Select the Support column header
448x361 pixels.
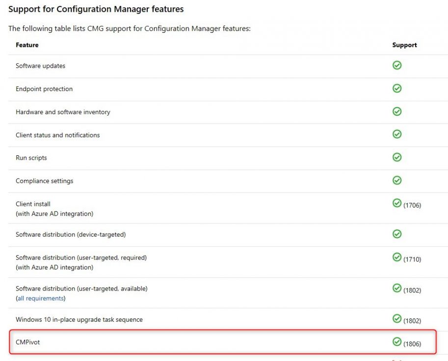pyautogui.click(x=404, y=45)
